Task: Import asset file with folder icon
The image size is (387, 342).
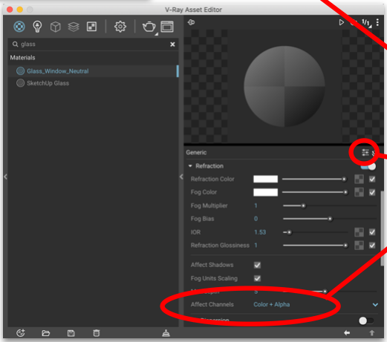Action: (45, 333)
